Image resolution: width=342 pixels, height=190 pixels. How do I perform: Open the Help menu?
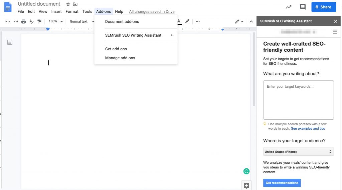coord(119,12)
